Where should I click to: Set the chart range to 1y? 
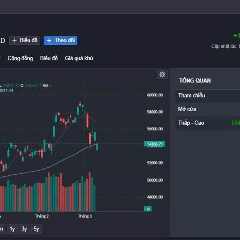pyautogui.click(x=12, y=229)
